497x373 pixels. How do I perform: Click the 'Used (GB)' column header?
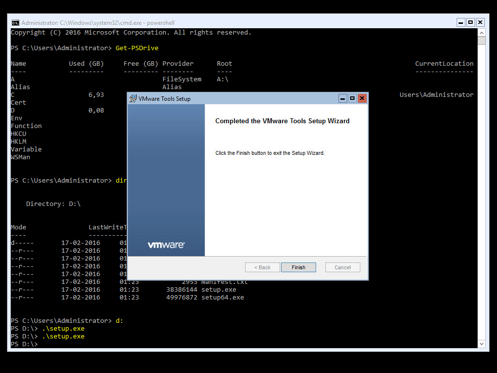click(x=86, y=63)
